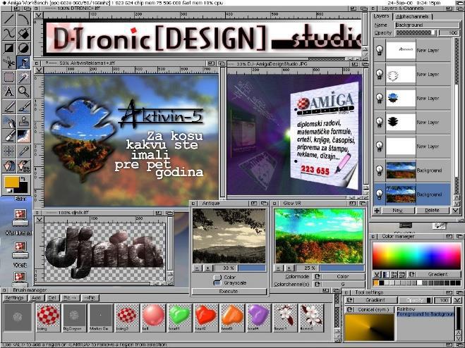This screenshot has width=465, height=348.
Task: Select the Eyedropper color picker tool
Action: [24, 151]
